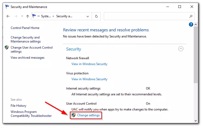This screenshot has width=203, height=128.
Task: Click the Network firewall label
Action: point(78,58)
